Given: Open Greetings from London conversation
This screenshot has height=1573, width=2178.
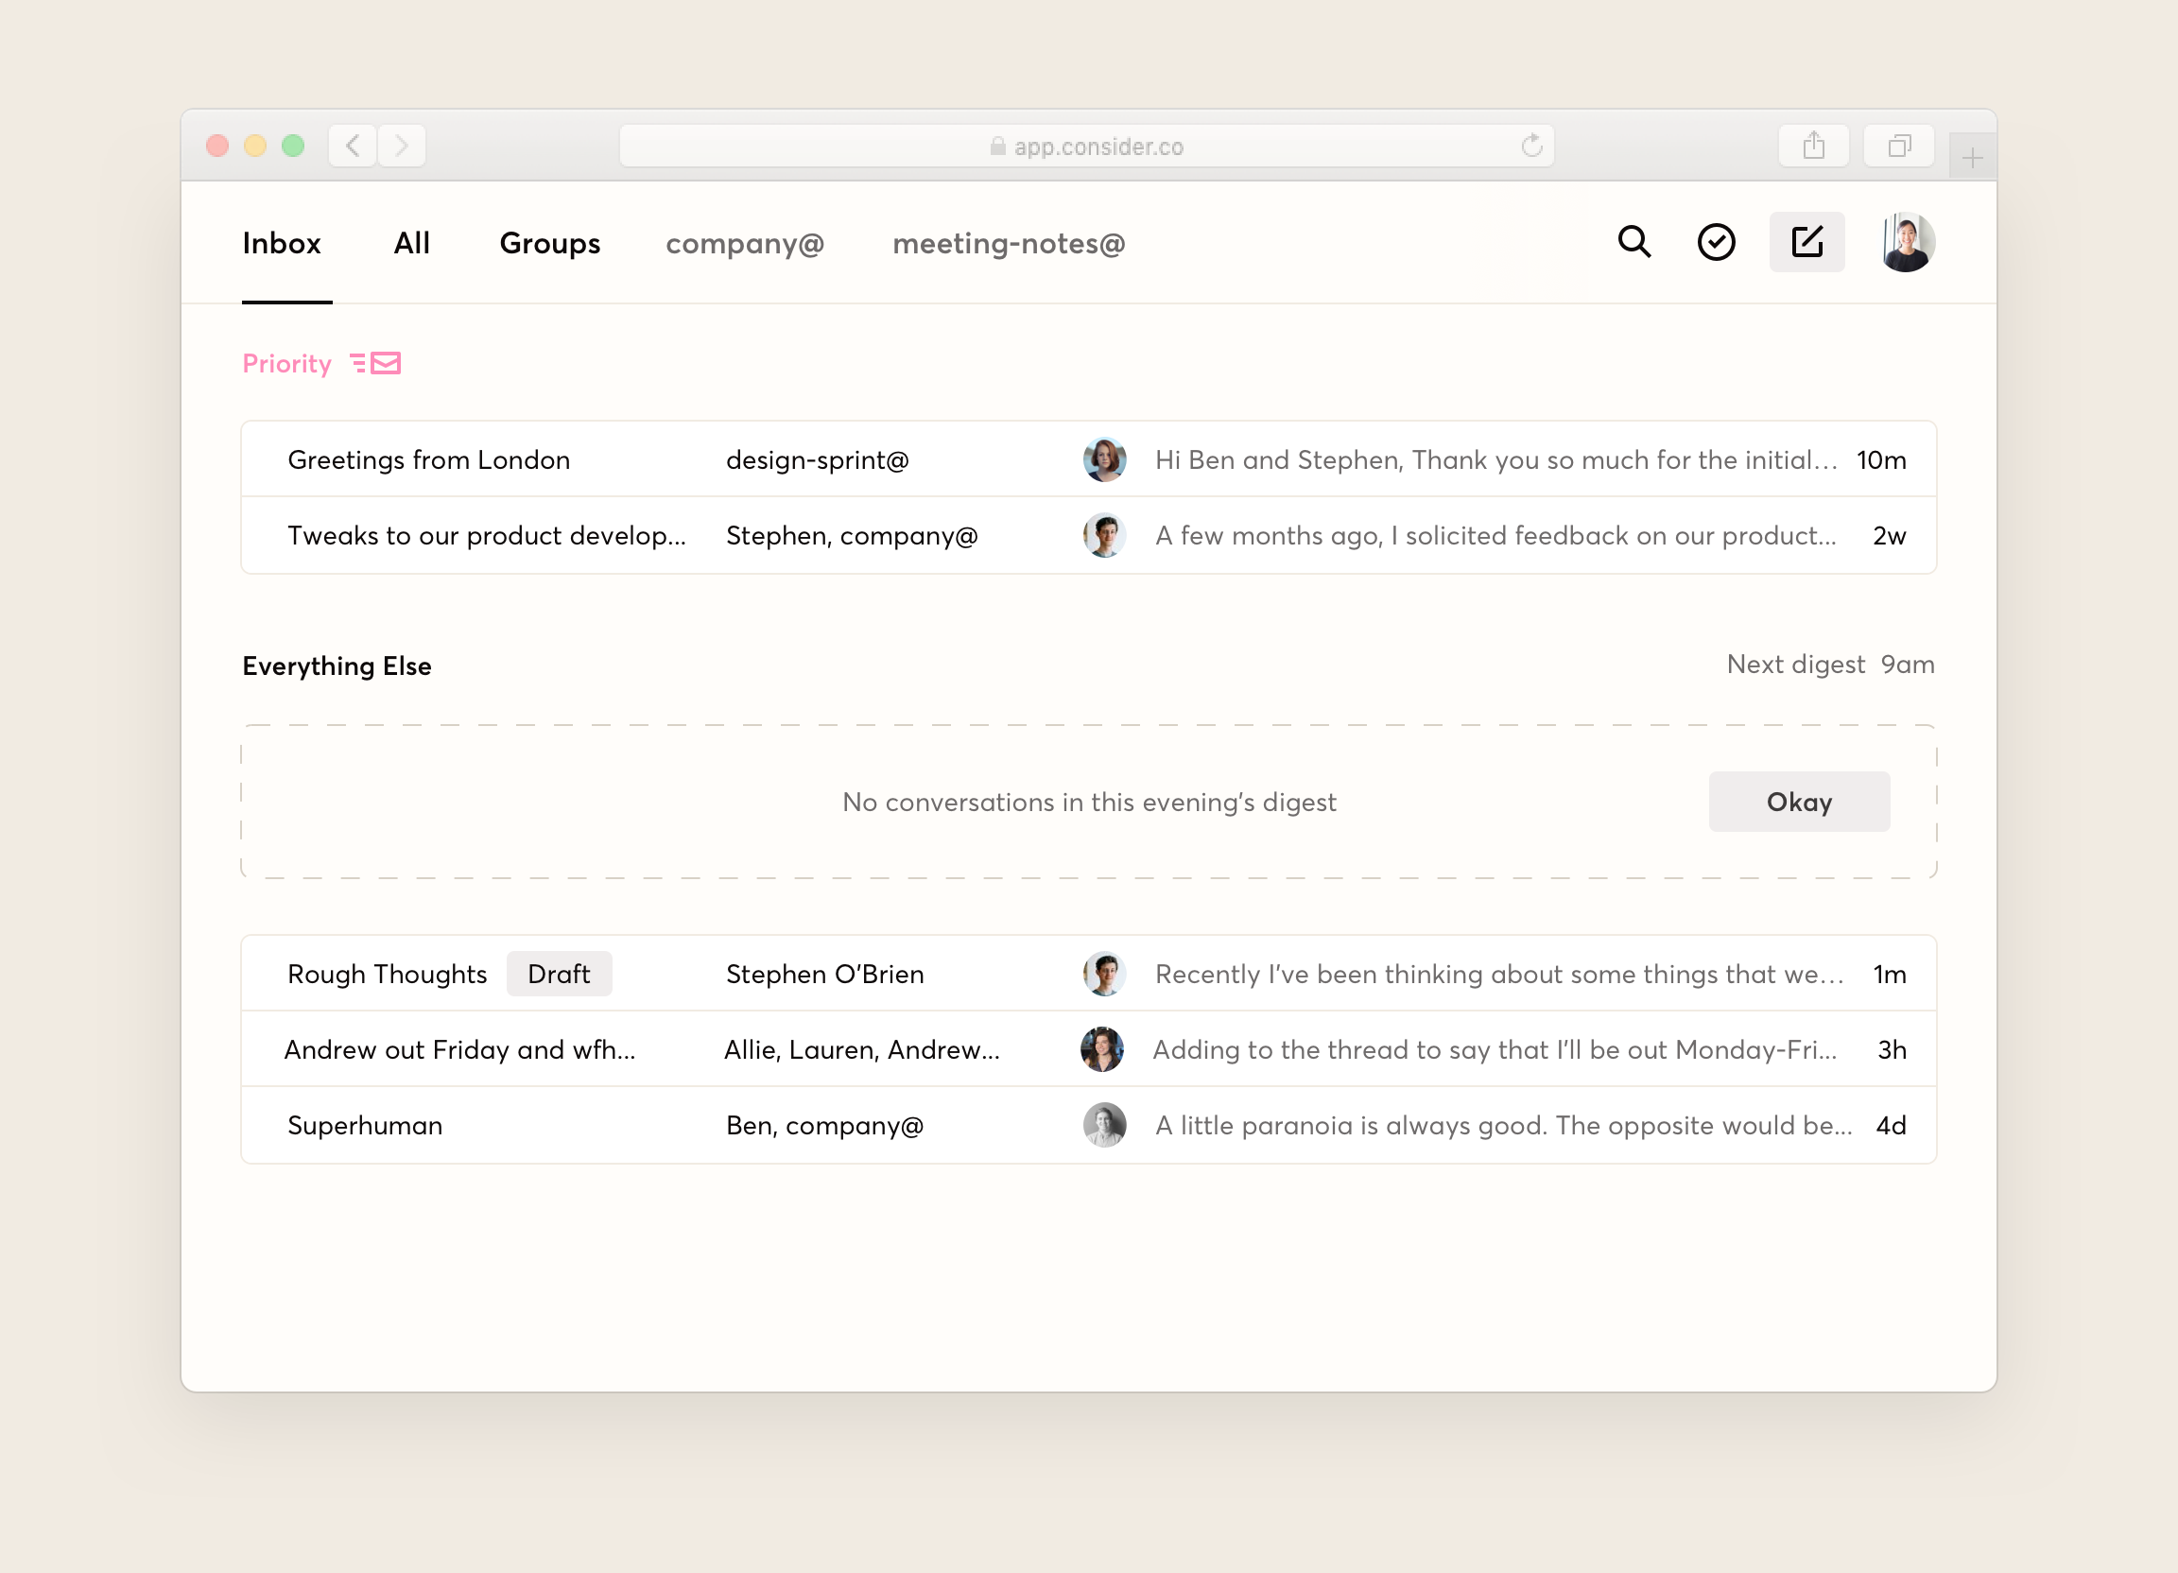Looking at the screenshot, I should (x=429, y=460).
